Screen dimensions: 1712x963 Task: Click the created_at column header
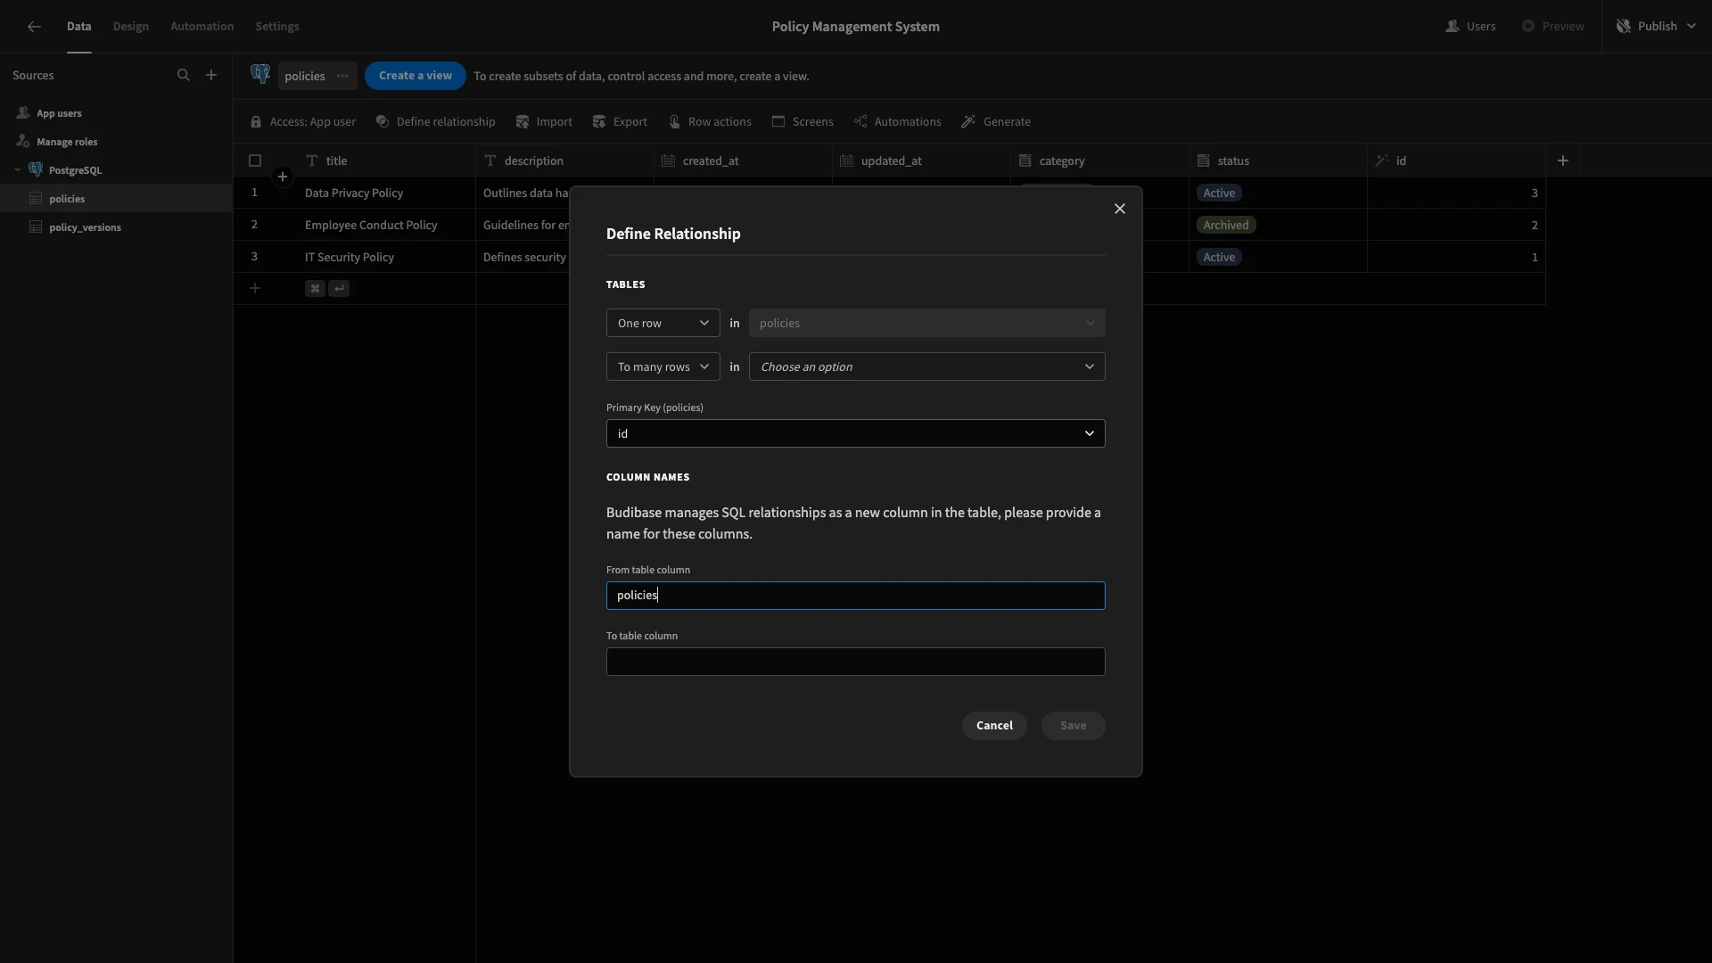click(742, 161)
